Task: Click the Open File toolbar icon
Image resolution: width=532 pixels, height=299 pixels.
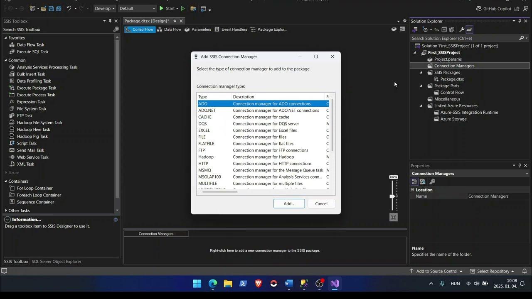Action: click(x=43, y=8)
